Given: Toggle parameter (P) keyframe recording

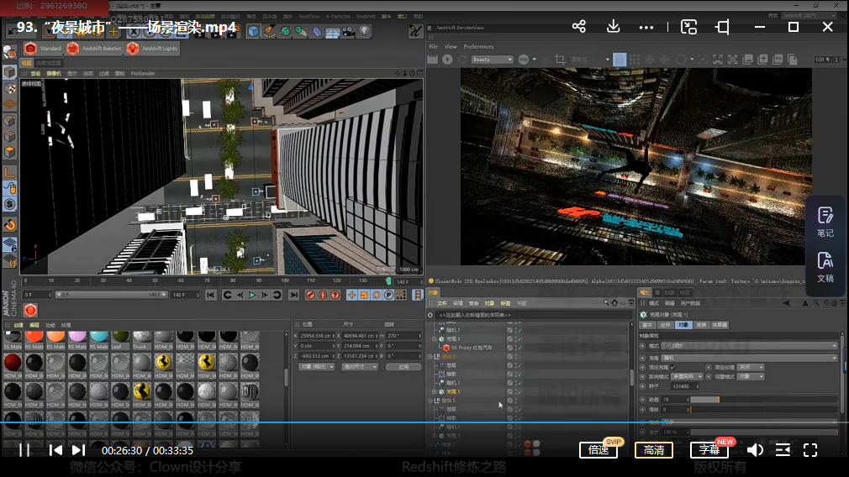Looking at the screenshot, I should pos(388,295).
